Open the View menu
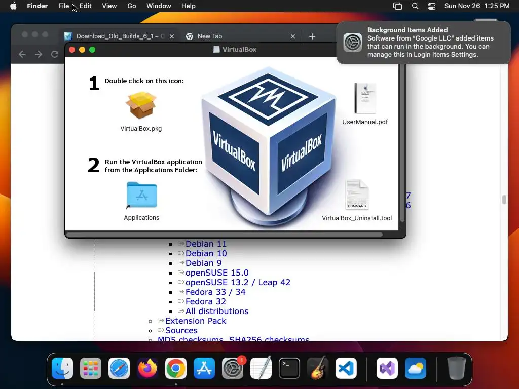519x389 pixels. [x=109, y=6]
